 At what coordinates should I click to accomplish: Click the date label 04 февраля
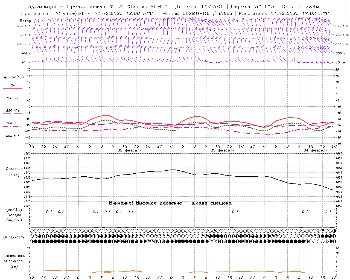(316, 150)
